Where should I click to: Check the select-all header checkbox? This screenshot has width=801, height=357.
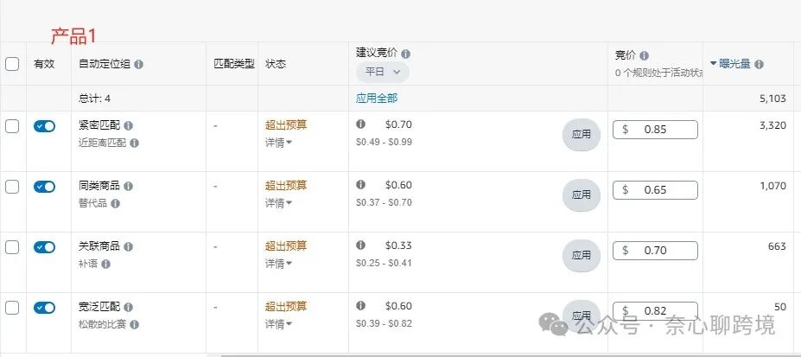(12, 64)
